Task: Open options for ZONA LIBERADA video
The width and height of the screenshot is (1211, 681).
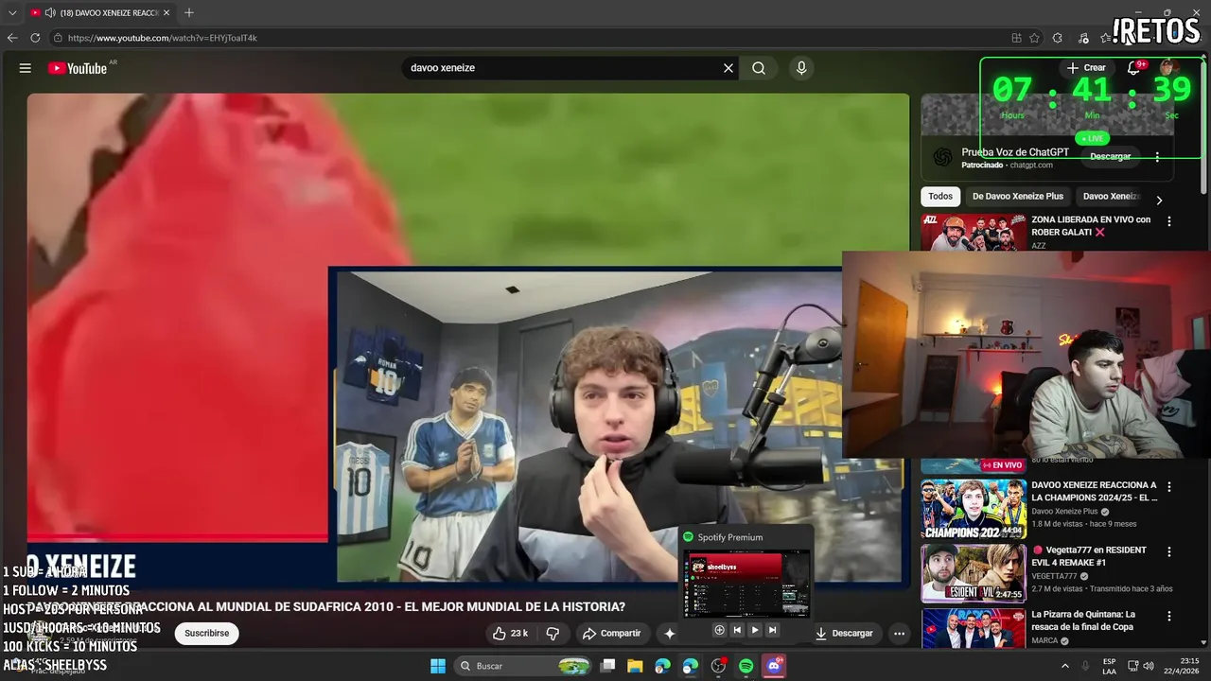Action: pyautogui.click(x=1169, y=221)
